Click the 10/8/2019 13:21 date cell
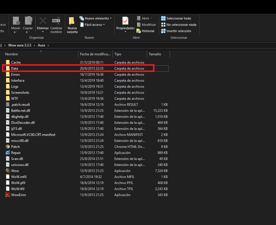The height and width of the screenshot is (225, 276). pyautogui.click(x=91, y=92)
